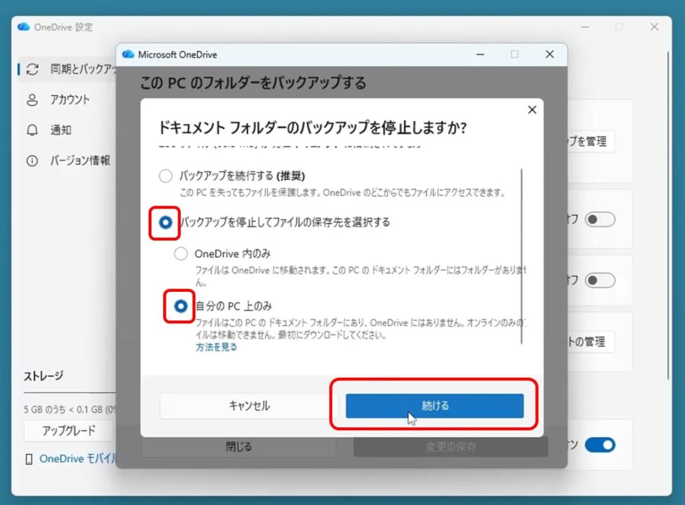Select バックアップを停止してファイルの保存先を選択する
The width and height of the screenshot is (685, 505).
tap(164, 222)
